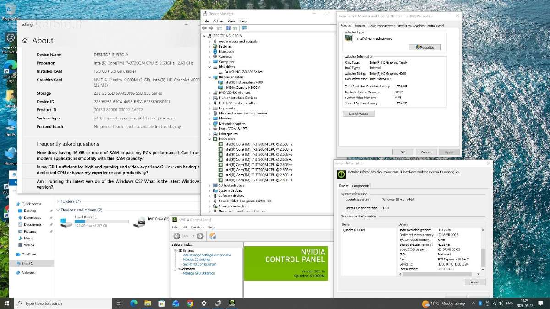Click the Properties button under Adapter Type

point(424,47)
